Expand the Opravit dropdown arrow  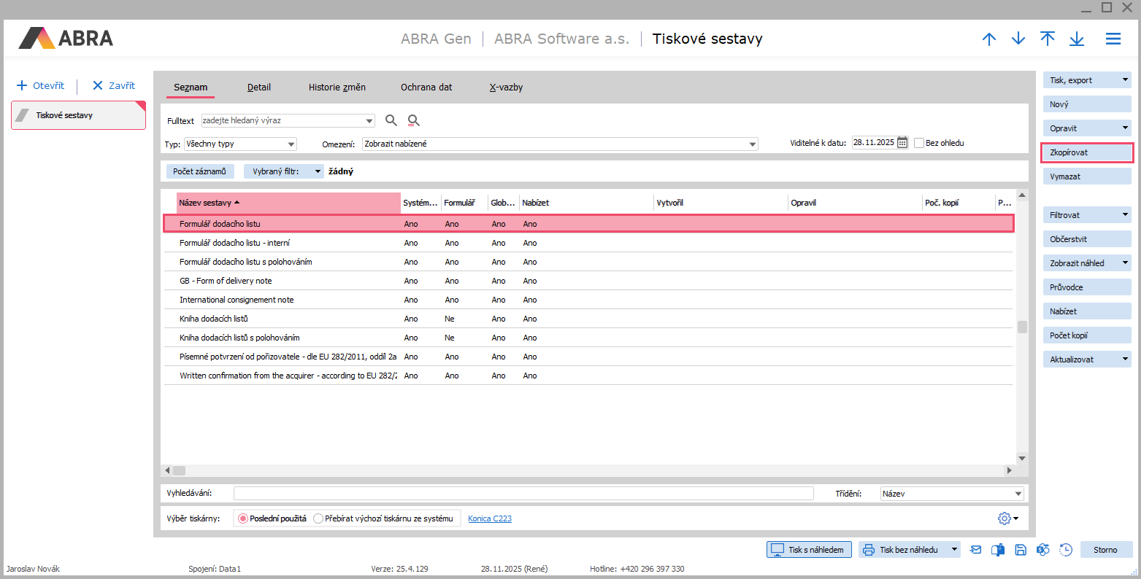(x=1125, y=128)
